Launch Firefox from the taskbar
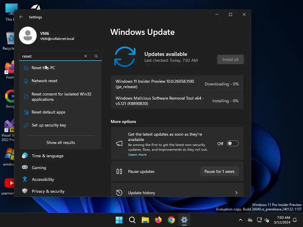 158,220
